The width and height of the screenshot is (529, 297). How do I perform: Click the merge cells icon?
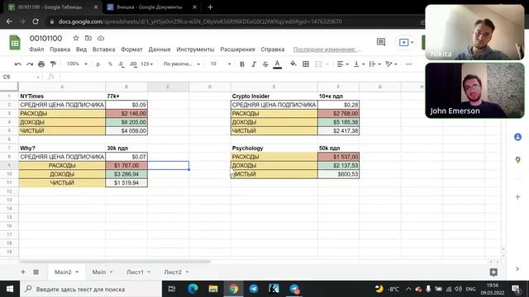318,64
